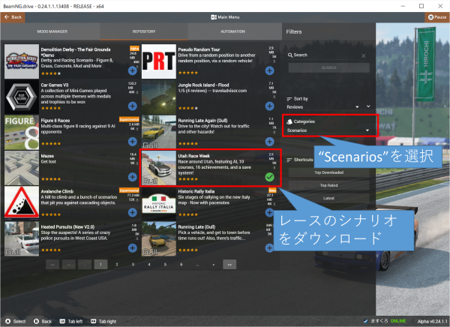450x327 pixels.
Task: Expand the Categories Scenarios dropdown
Action: 328,130
